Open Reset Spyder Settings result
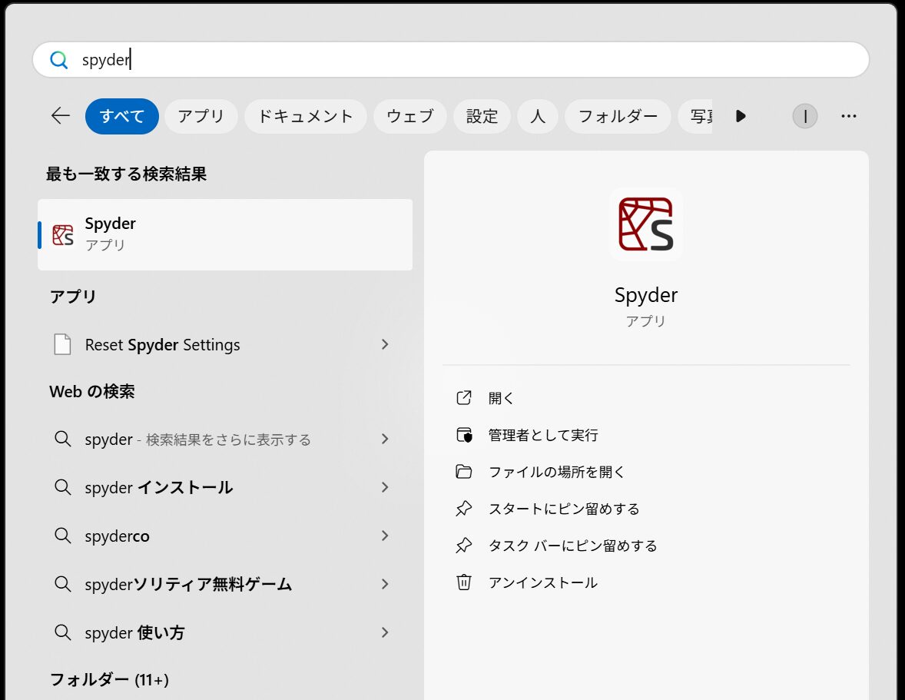 [225, 344]
